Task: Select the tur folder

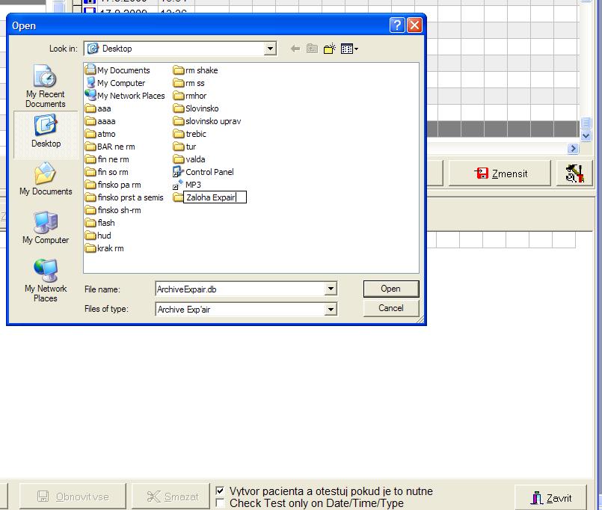Action: coord(185,147)
